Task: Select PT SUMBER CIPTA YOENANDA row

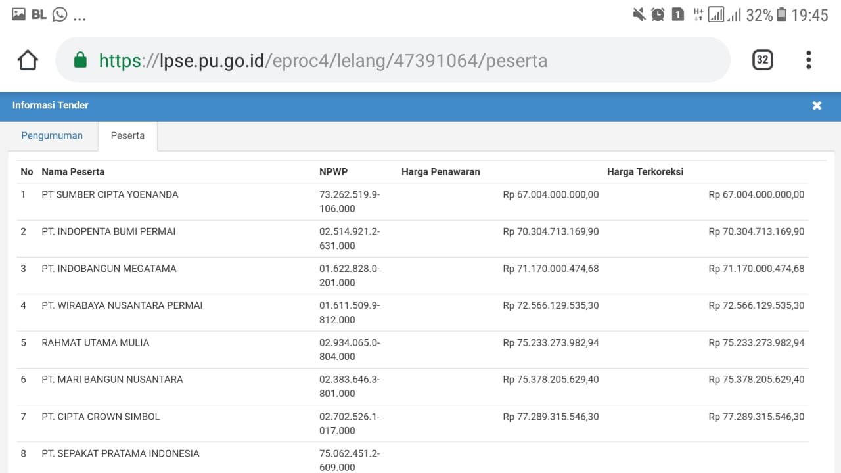Action: point(110,195)
